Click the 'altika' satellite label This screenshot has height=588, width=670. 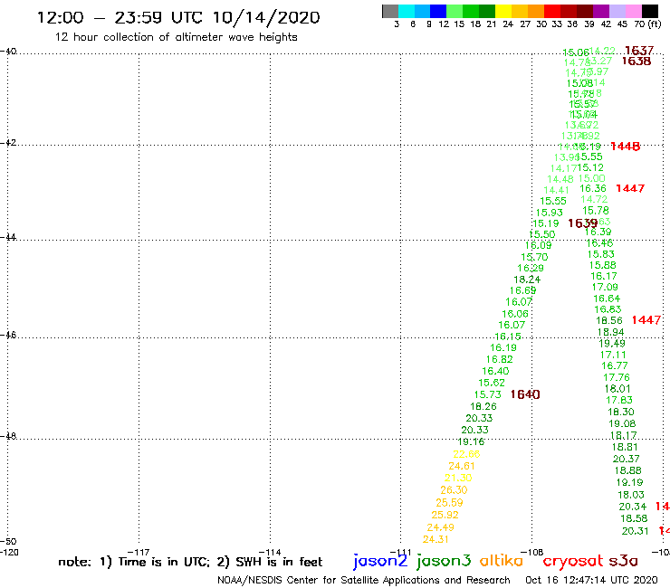point(502,561)
